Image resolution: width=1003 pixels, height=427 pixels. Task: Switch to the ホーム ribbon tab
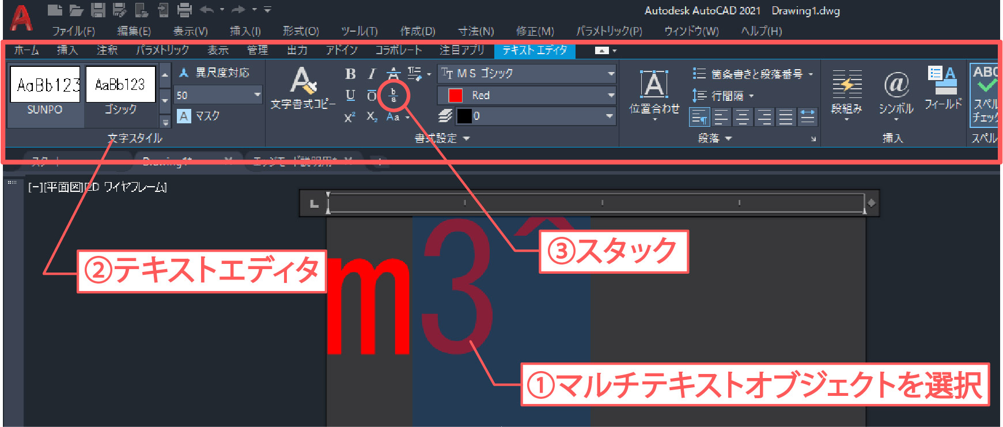(27, 51)
